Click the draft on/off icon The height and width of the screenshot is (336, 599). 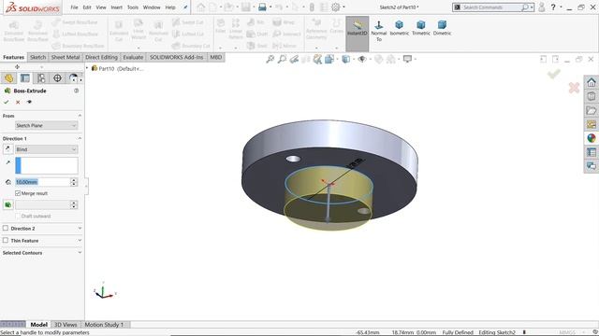[7, 205]
